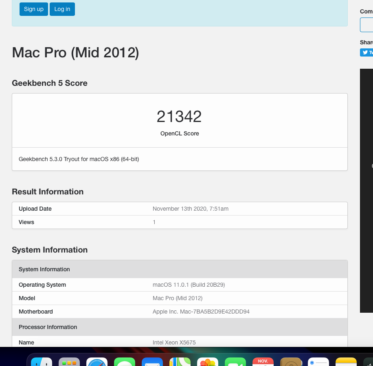Launch Safari from the Dock
Screen dimensions: 373x366
97,362
